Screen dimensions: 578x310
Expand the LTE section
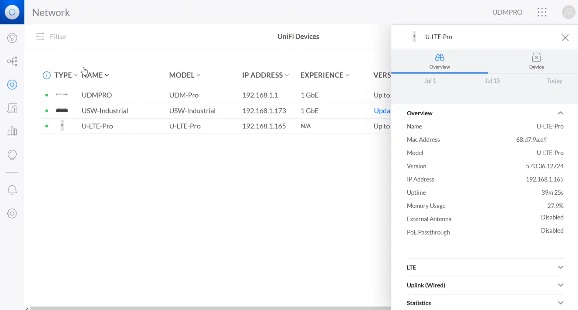tap(560, 267)
